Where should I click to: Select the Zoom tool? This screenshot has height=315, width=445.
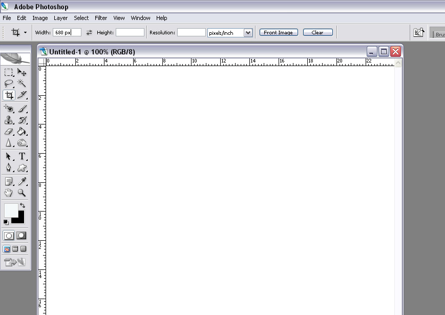(22, 193)
